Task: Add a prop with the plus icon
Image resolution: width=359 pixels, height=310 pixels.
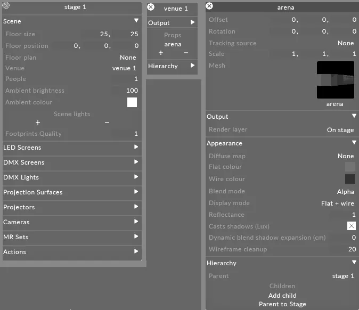Action: (x=161, y=53)
